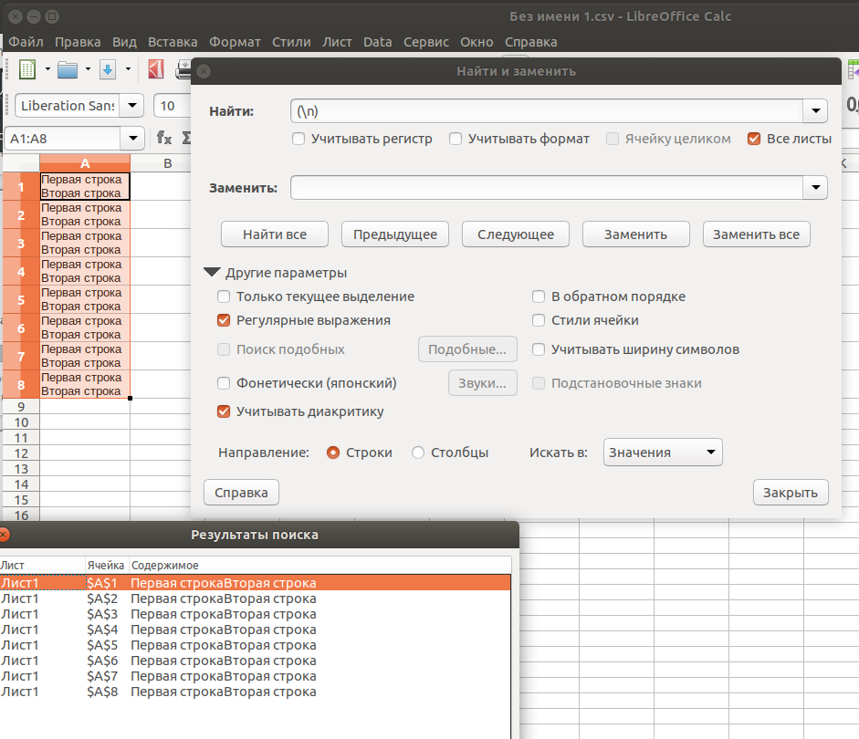Click the Следующее button
The image size is (859, 739).
(516, 234)
